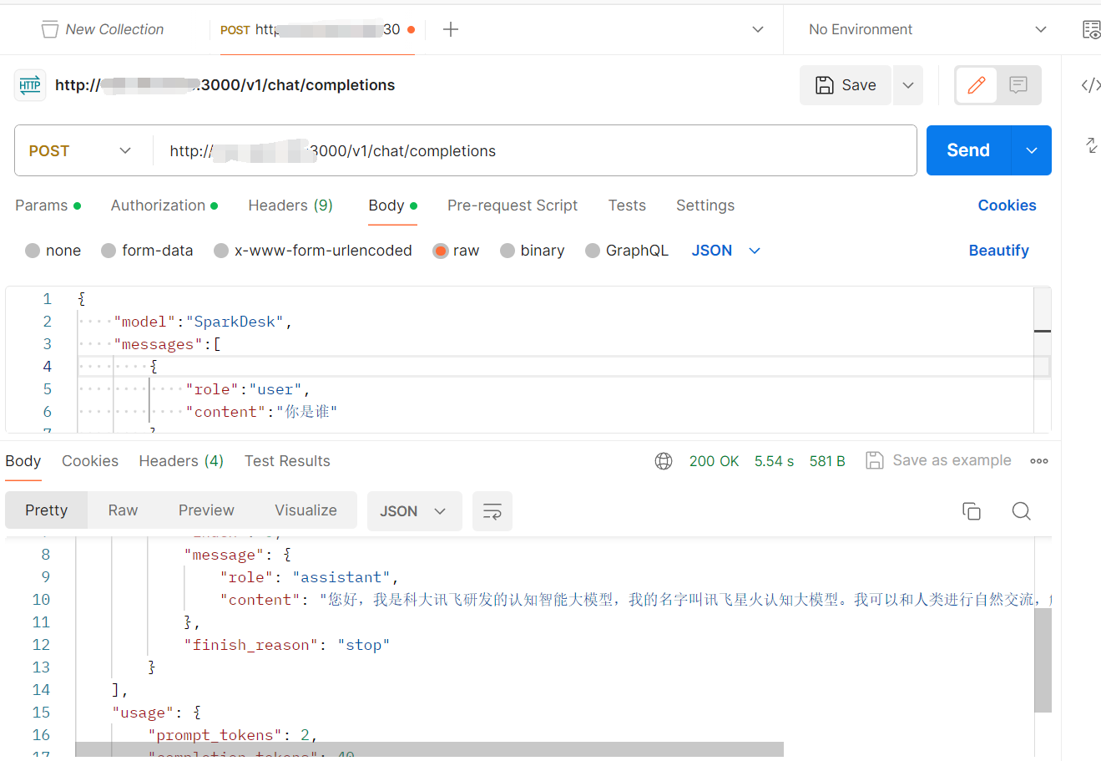Click the Send button
The height and width of the screenshot is (761, 1101).
(968, 150)
